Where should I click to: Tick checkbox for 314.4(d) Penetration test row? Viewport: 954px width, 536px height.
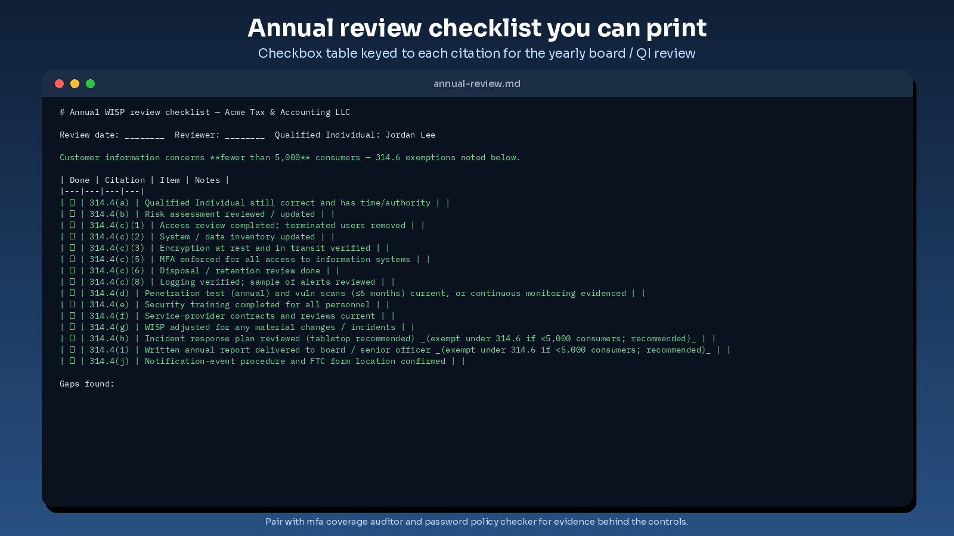point(72,293)
